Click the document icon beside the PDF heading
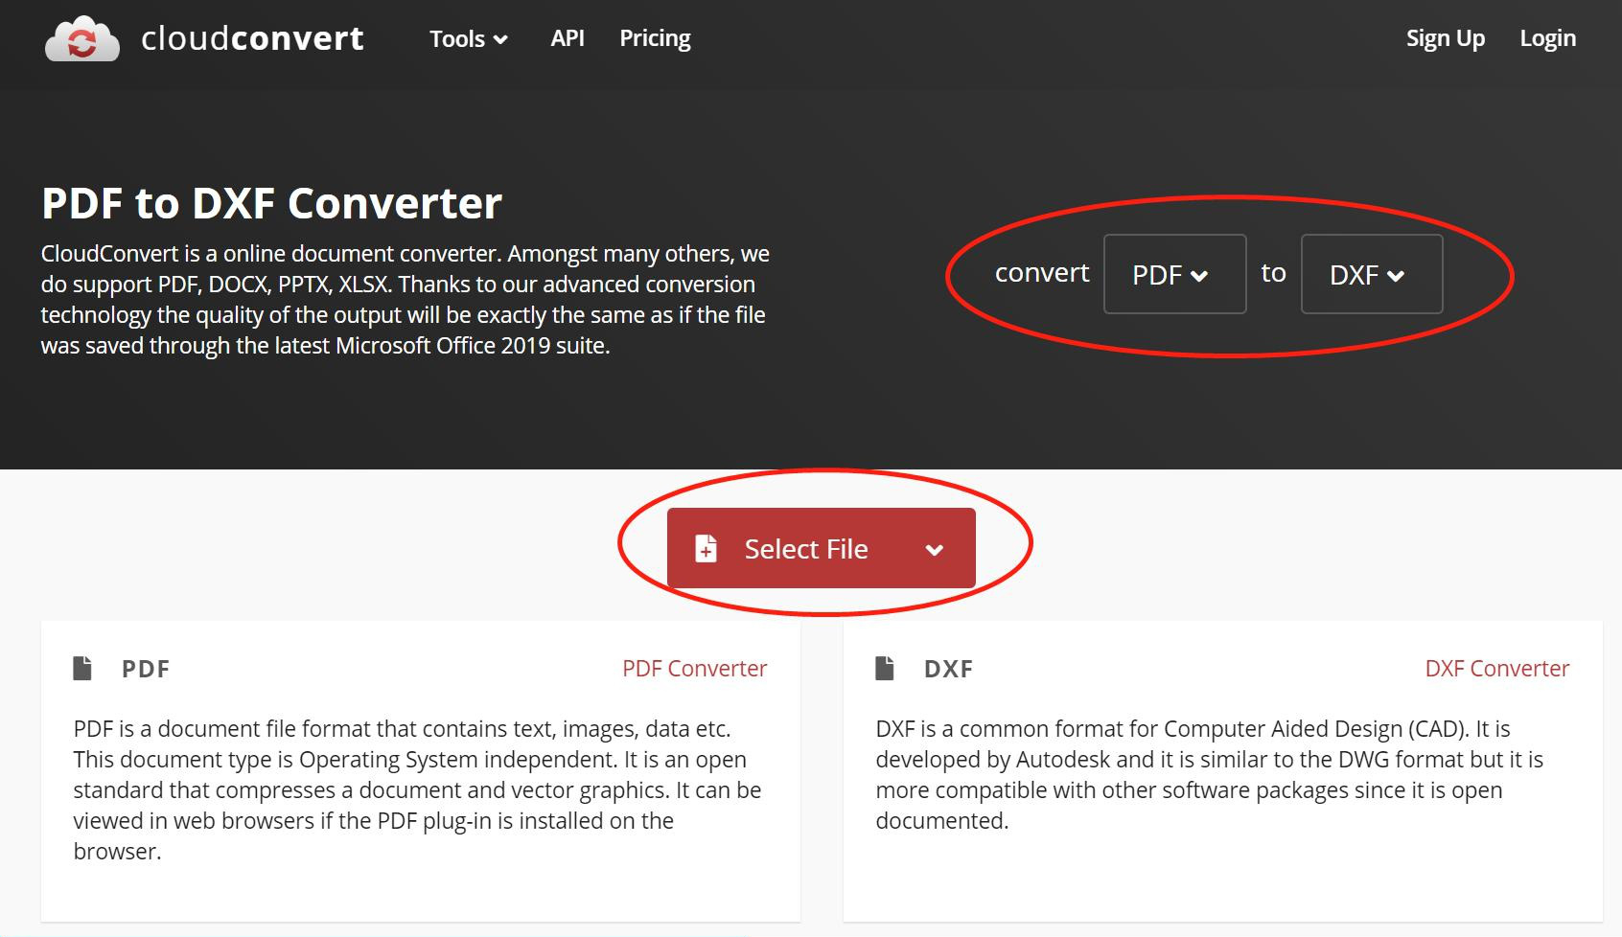 click(82, 668)
